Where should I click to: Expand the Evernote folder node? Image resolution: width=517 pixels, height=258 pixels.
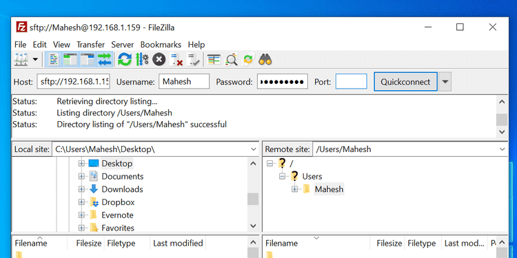point(81,215)
